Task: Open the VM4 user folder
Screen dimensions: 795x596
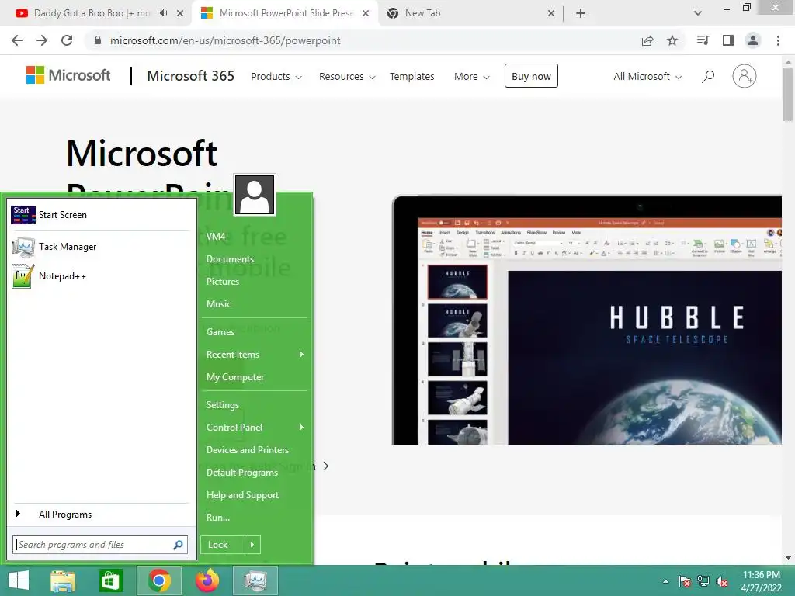Action: coord(216,237)
